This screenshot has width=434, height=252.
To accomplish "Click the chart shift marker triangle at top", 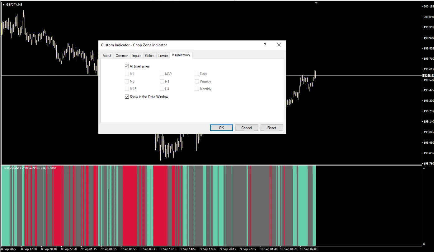I will tap(316, 2).
